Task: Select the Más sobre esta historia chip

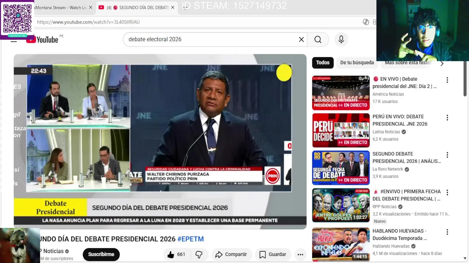Action: [x=408, y=62]
